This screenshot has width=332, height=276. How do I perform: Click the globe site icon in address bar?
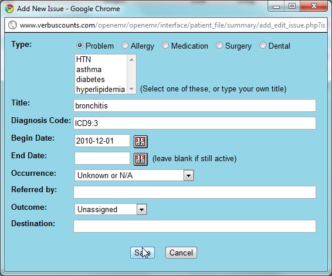click(12, 25)
